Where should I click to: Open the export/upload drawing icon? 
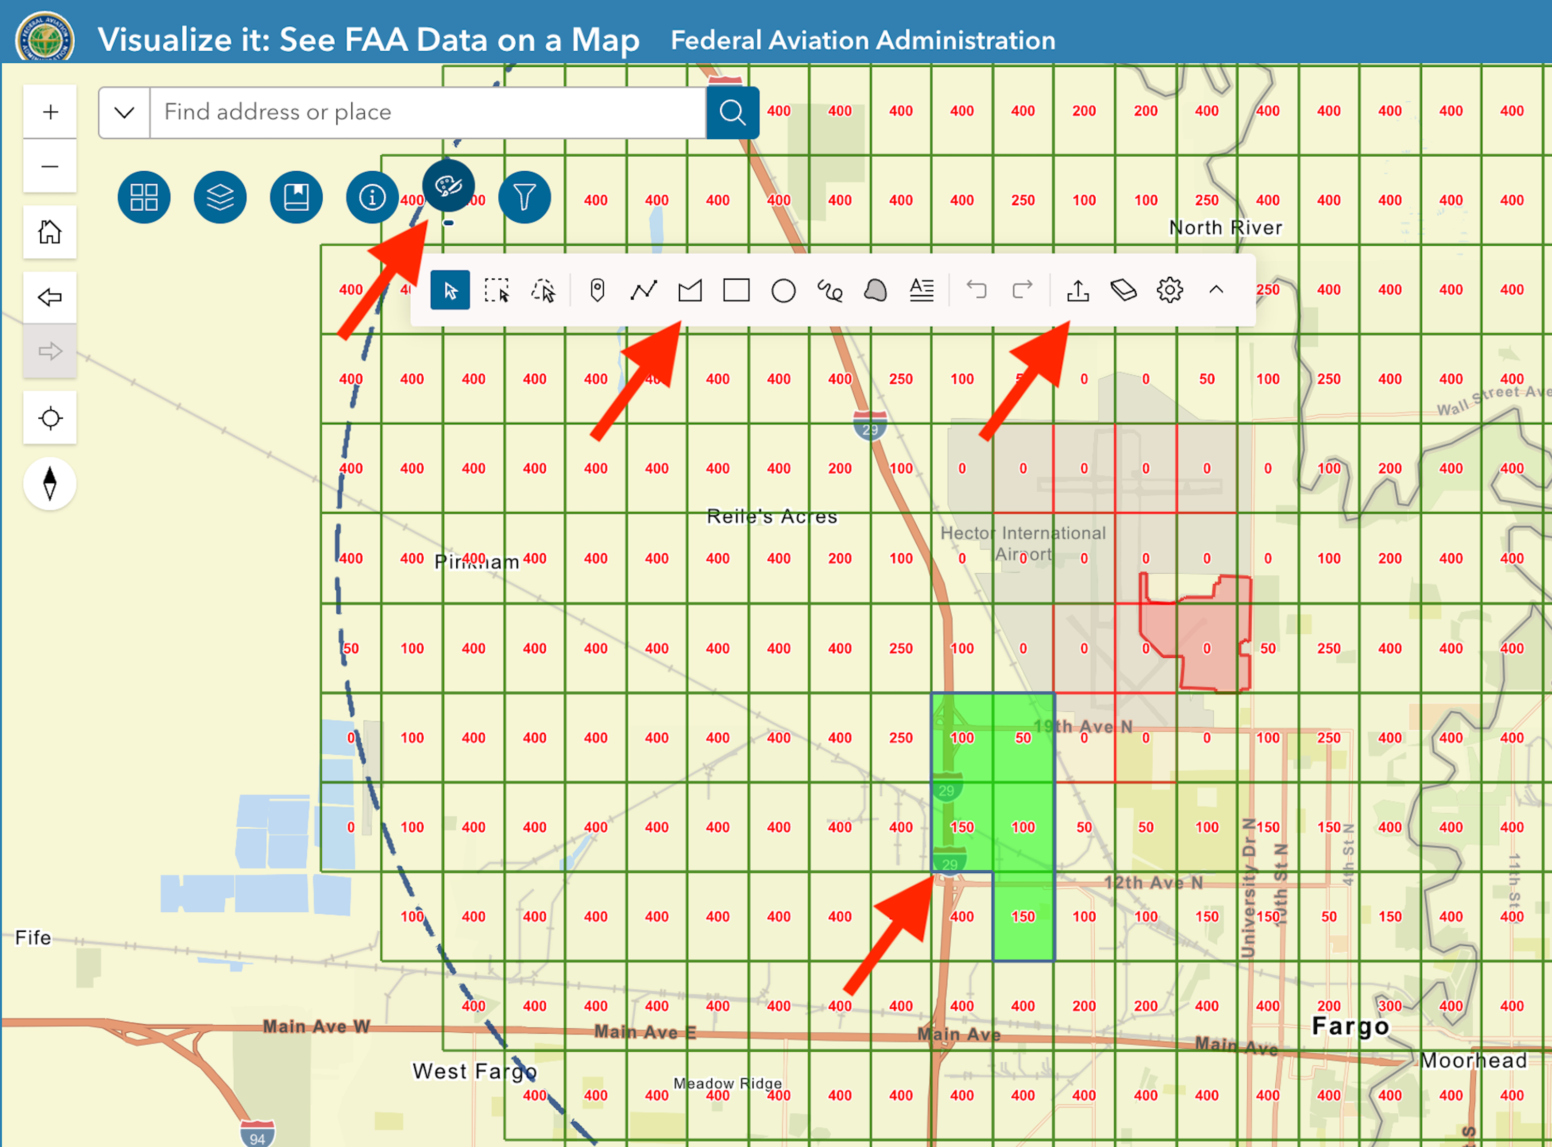(x=1078, y=290)
